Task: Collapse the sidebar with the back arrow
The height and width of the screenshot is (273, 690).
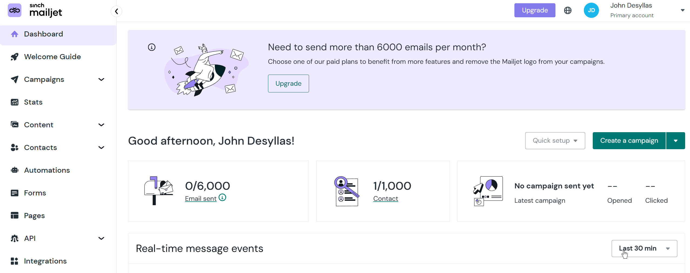Action: click(116, 11)
